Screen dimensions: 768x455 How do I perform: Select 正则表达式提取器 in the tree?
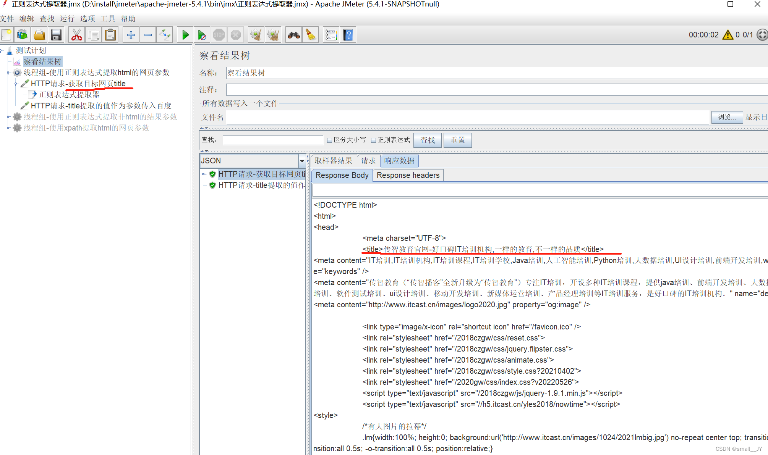point(69,95)
